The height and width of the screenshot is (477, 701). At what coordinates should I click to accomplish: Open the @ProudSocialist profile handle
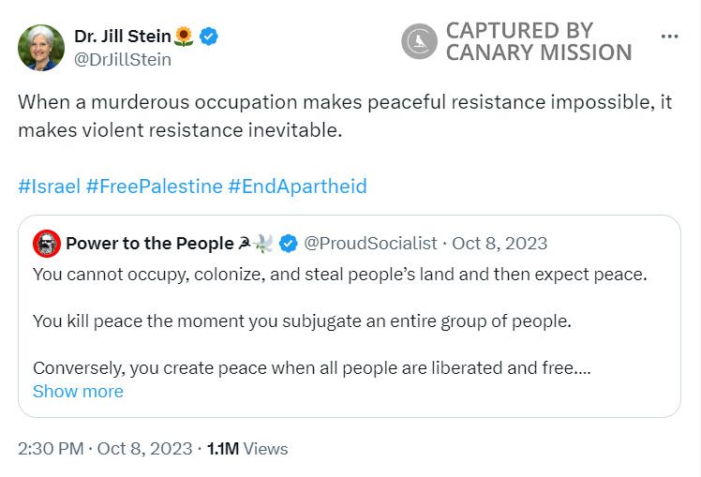371,244
